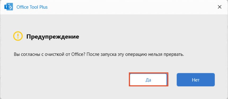Decline the cleanup by choosing Нет
228x99 pixels.
(x=196, y=80)
